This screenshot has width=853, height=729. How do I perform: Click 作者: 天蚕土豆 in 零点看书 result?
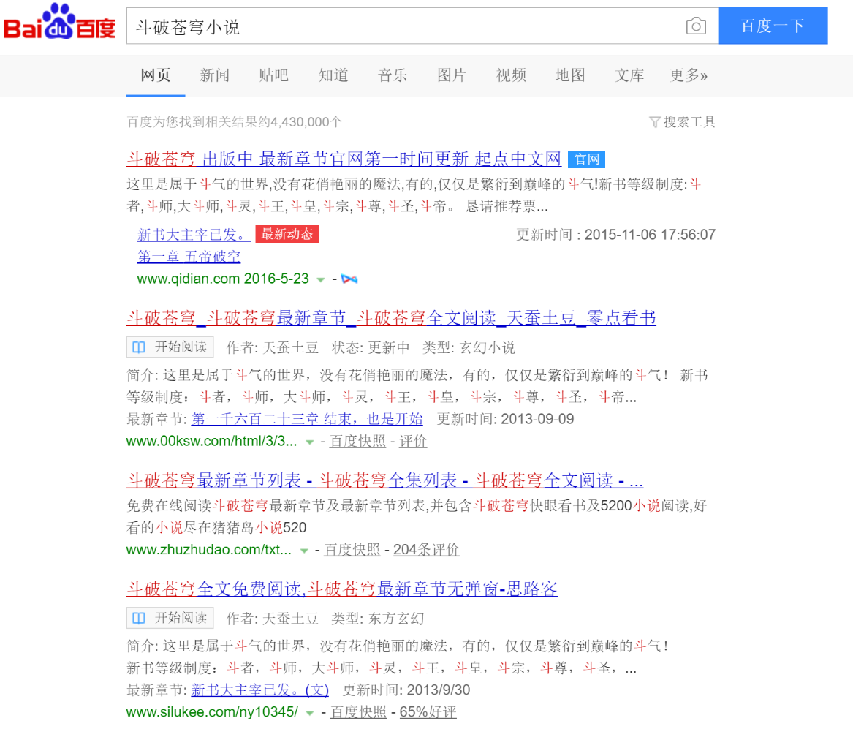[x=273, y=347]
